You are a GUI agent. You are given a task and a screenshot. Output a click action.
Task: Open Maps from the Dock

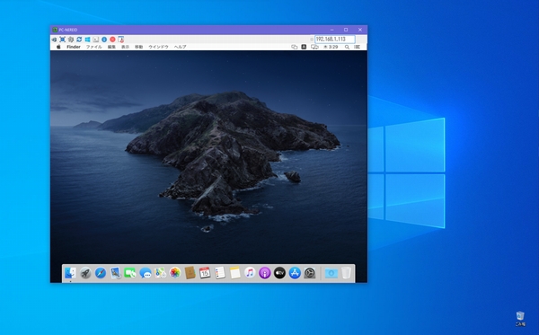coord(160,273)
